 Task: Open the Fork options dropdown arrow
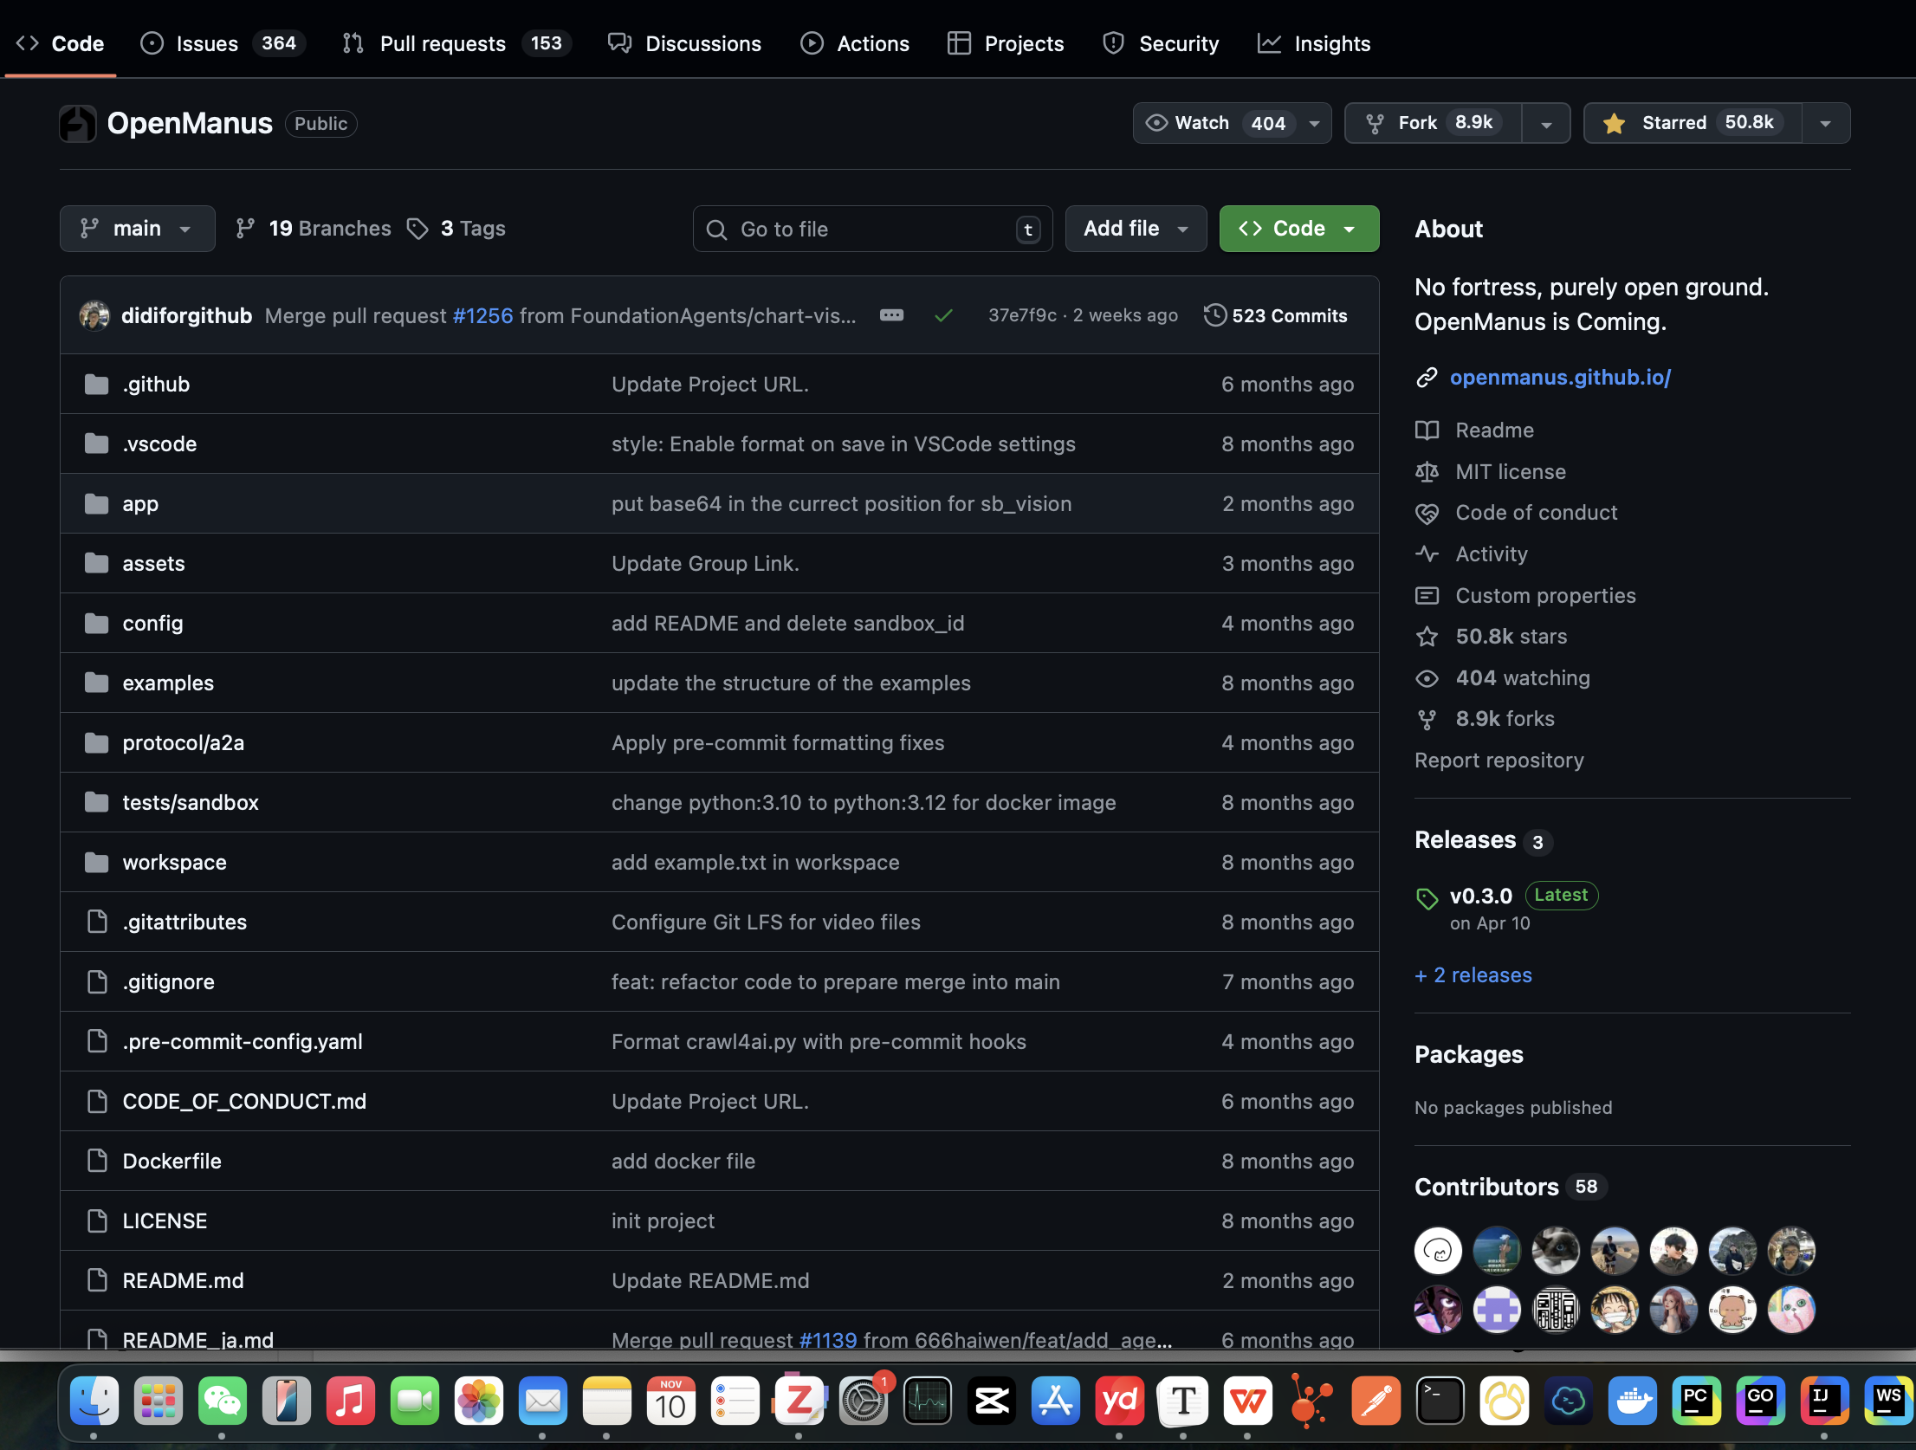point(1546,124)
